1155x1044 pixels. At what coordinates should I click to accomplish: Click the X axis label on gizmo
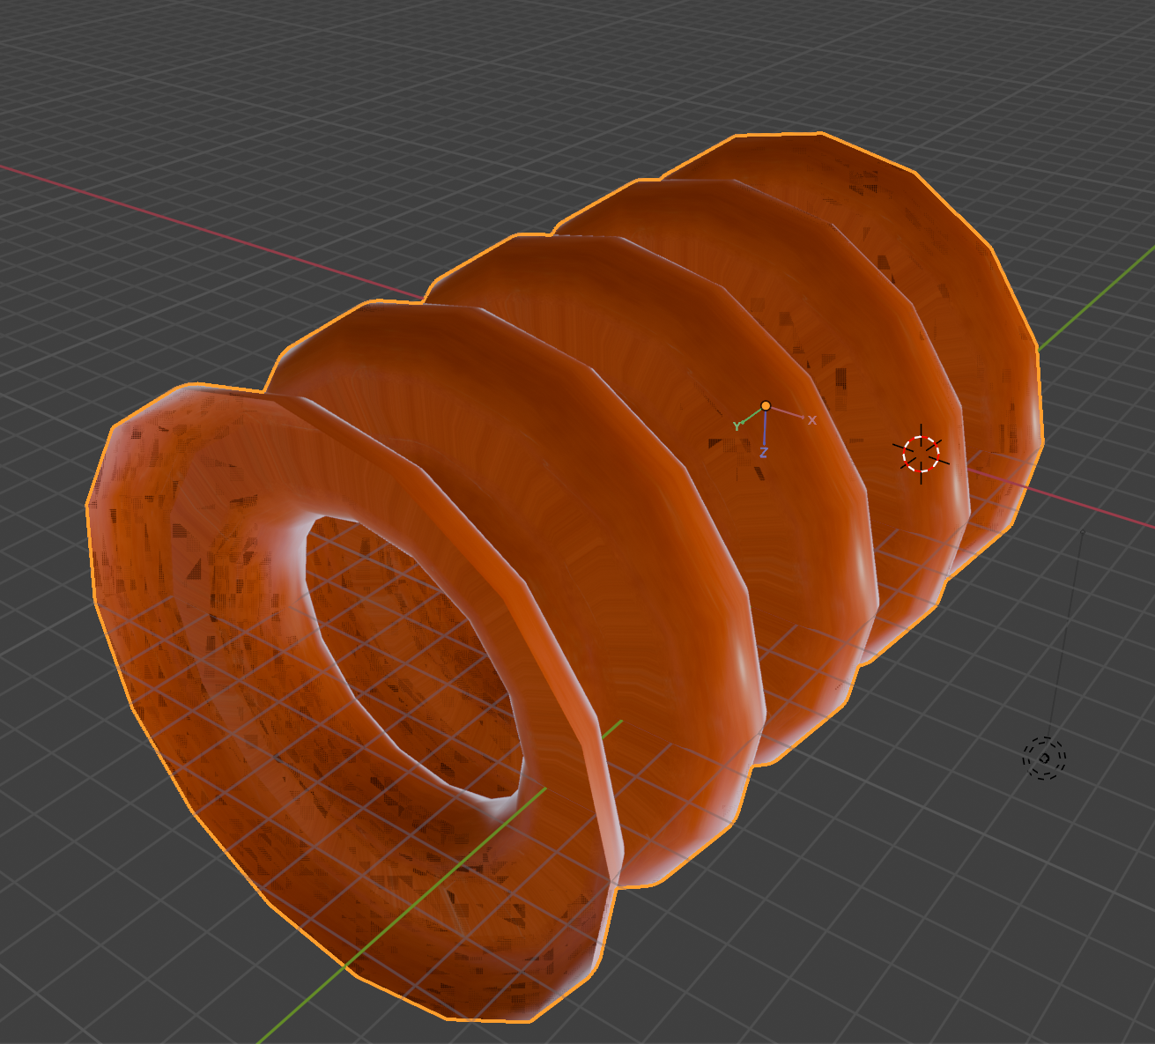[x=811, y=420]
